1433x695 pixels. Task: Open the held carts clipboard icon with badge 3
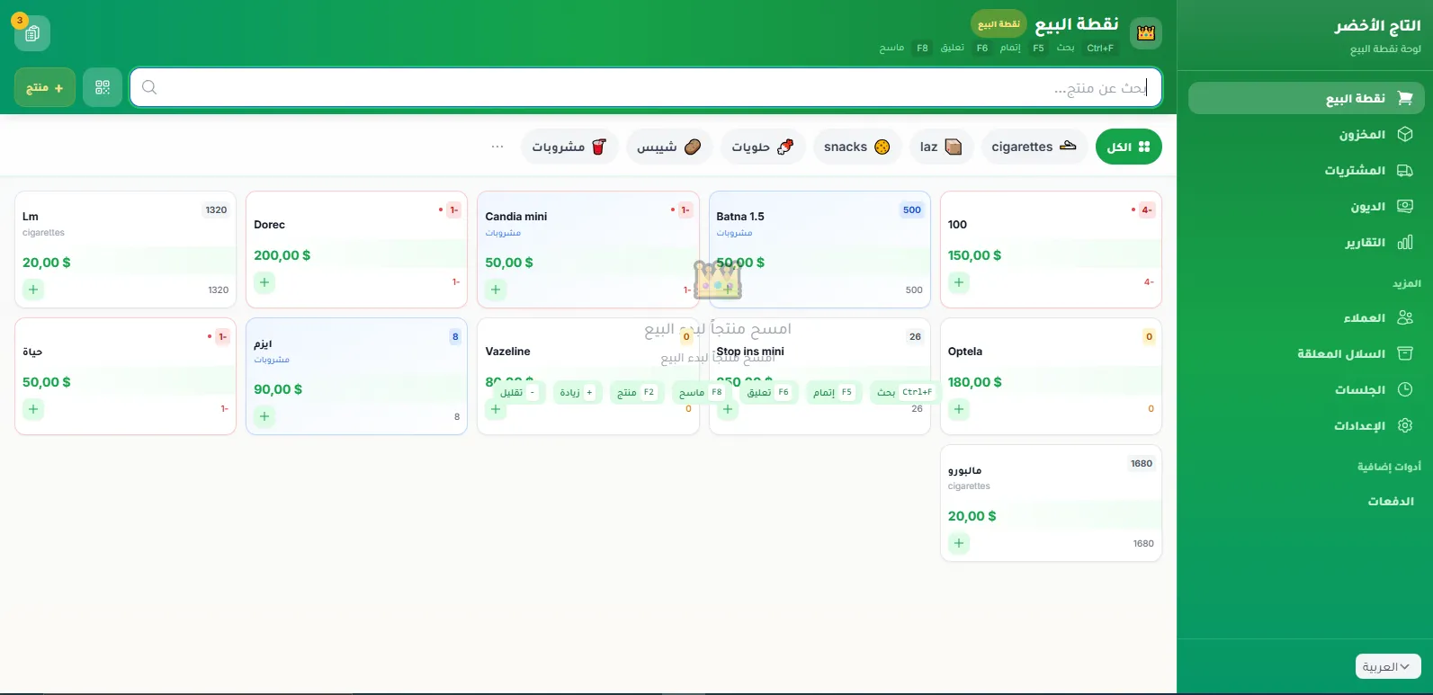pyautogui.click(x=32, y=33)
